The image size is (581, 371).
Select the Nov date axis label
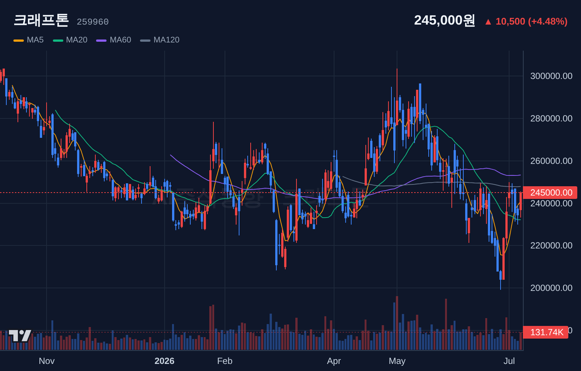(47, 361)
